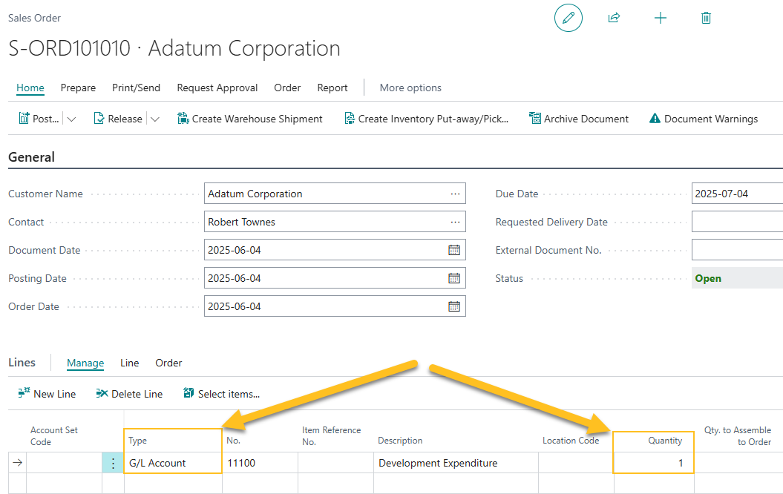Screen dimensions: 783x494
Task: Switch to the Prepare tab
Action: point(78,88)
